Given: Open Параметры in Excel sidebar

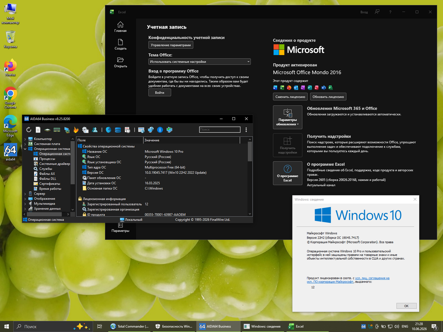Looking at the screenshot, I should [x=120, y=228].
